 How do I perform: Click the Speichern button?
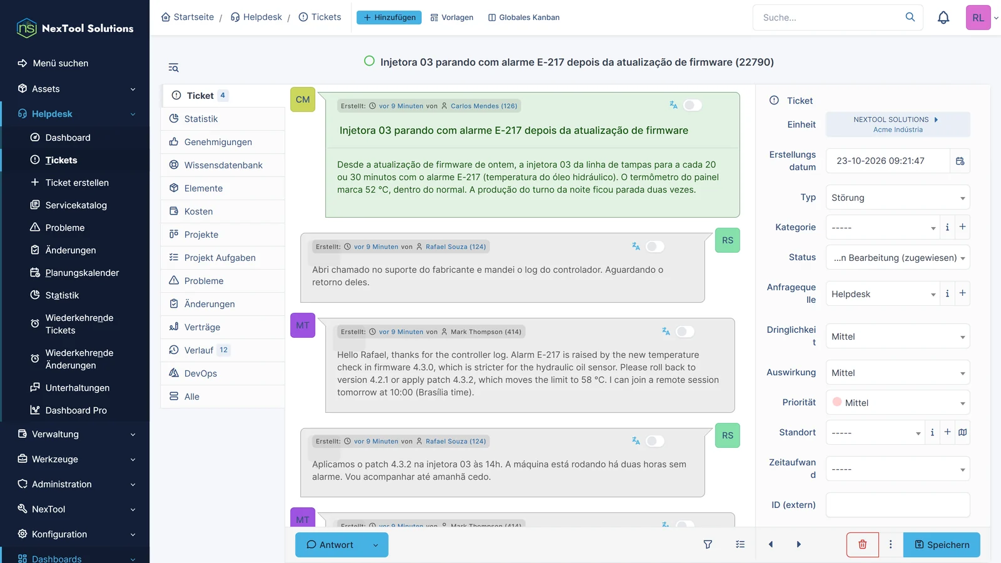tap(942, 545)
